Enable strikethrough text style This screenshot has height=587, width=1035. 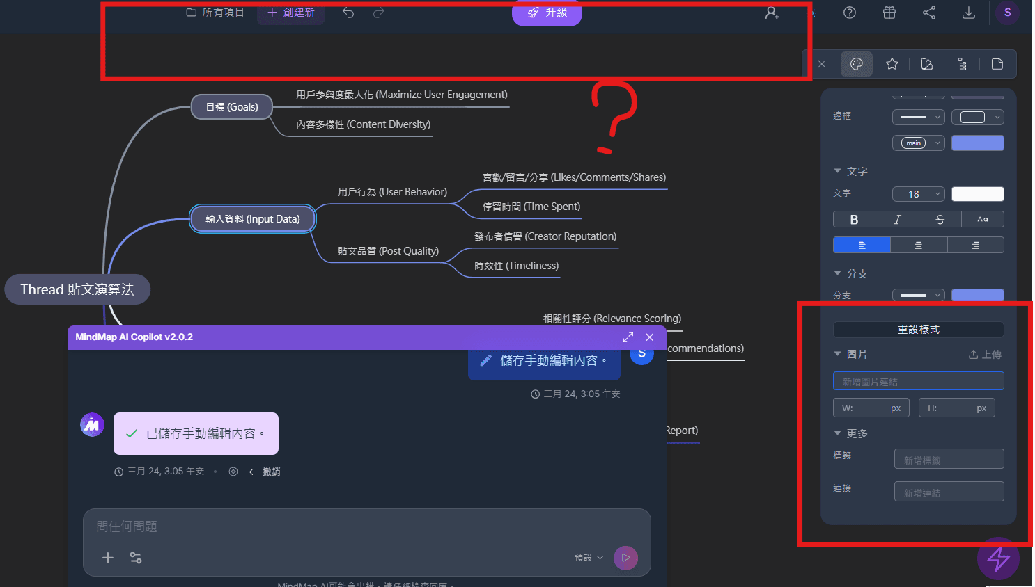coord(940,219)
